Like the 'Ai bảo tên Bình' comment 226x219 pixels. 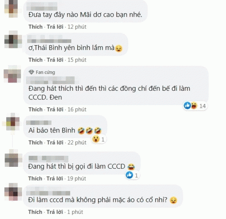pos(35,143)
